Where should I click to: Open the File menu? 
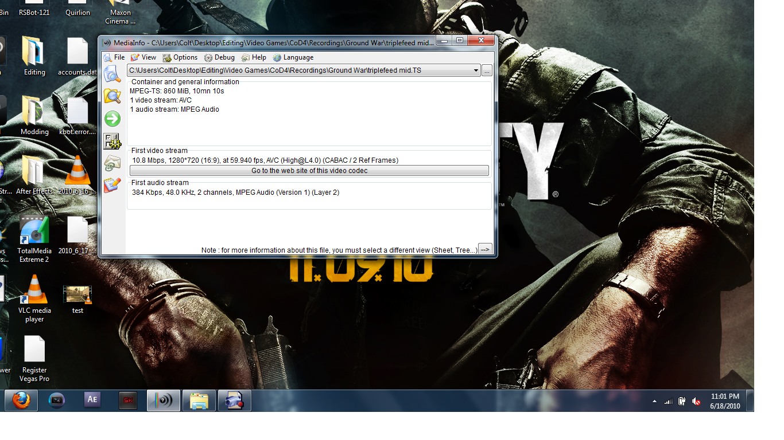point(114,57)
